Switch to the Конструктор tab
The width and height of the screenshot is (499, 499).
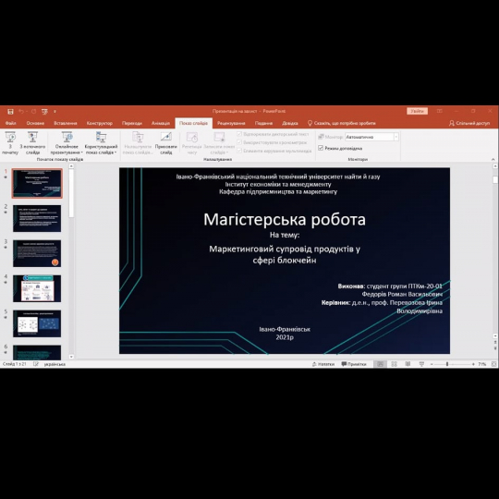(x=100, y=123)
